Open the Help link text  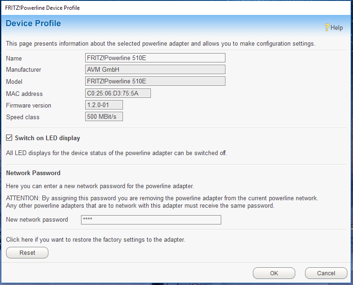tap(337, 28)
